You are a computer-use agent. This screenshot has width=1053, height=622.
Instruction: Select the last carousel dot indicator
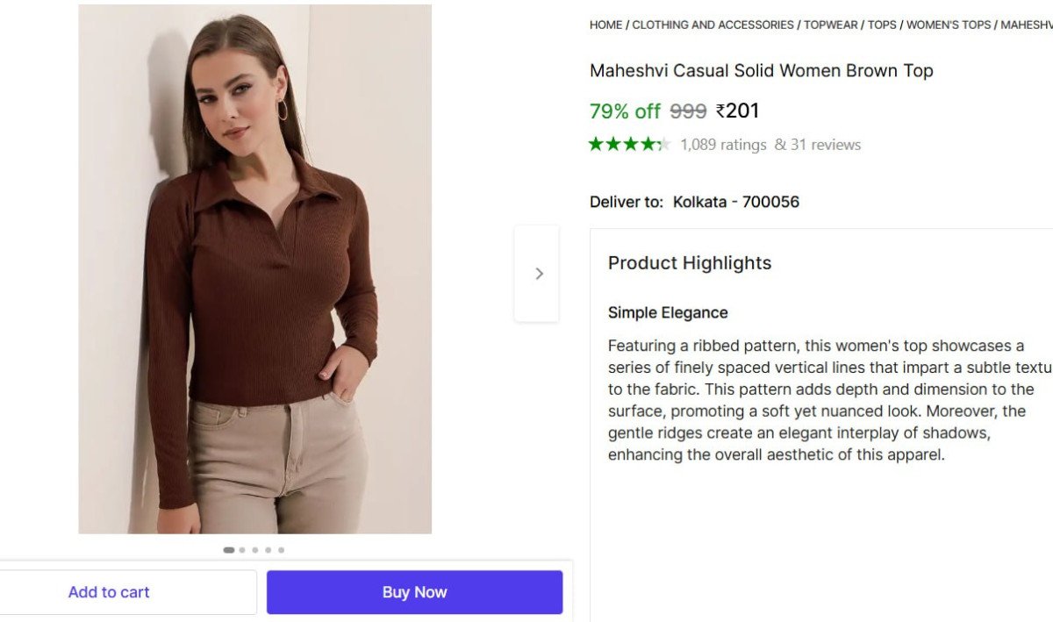pyautogui.click(x=281, y=550)
